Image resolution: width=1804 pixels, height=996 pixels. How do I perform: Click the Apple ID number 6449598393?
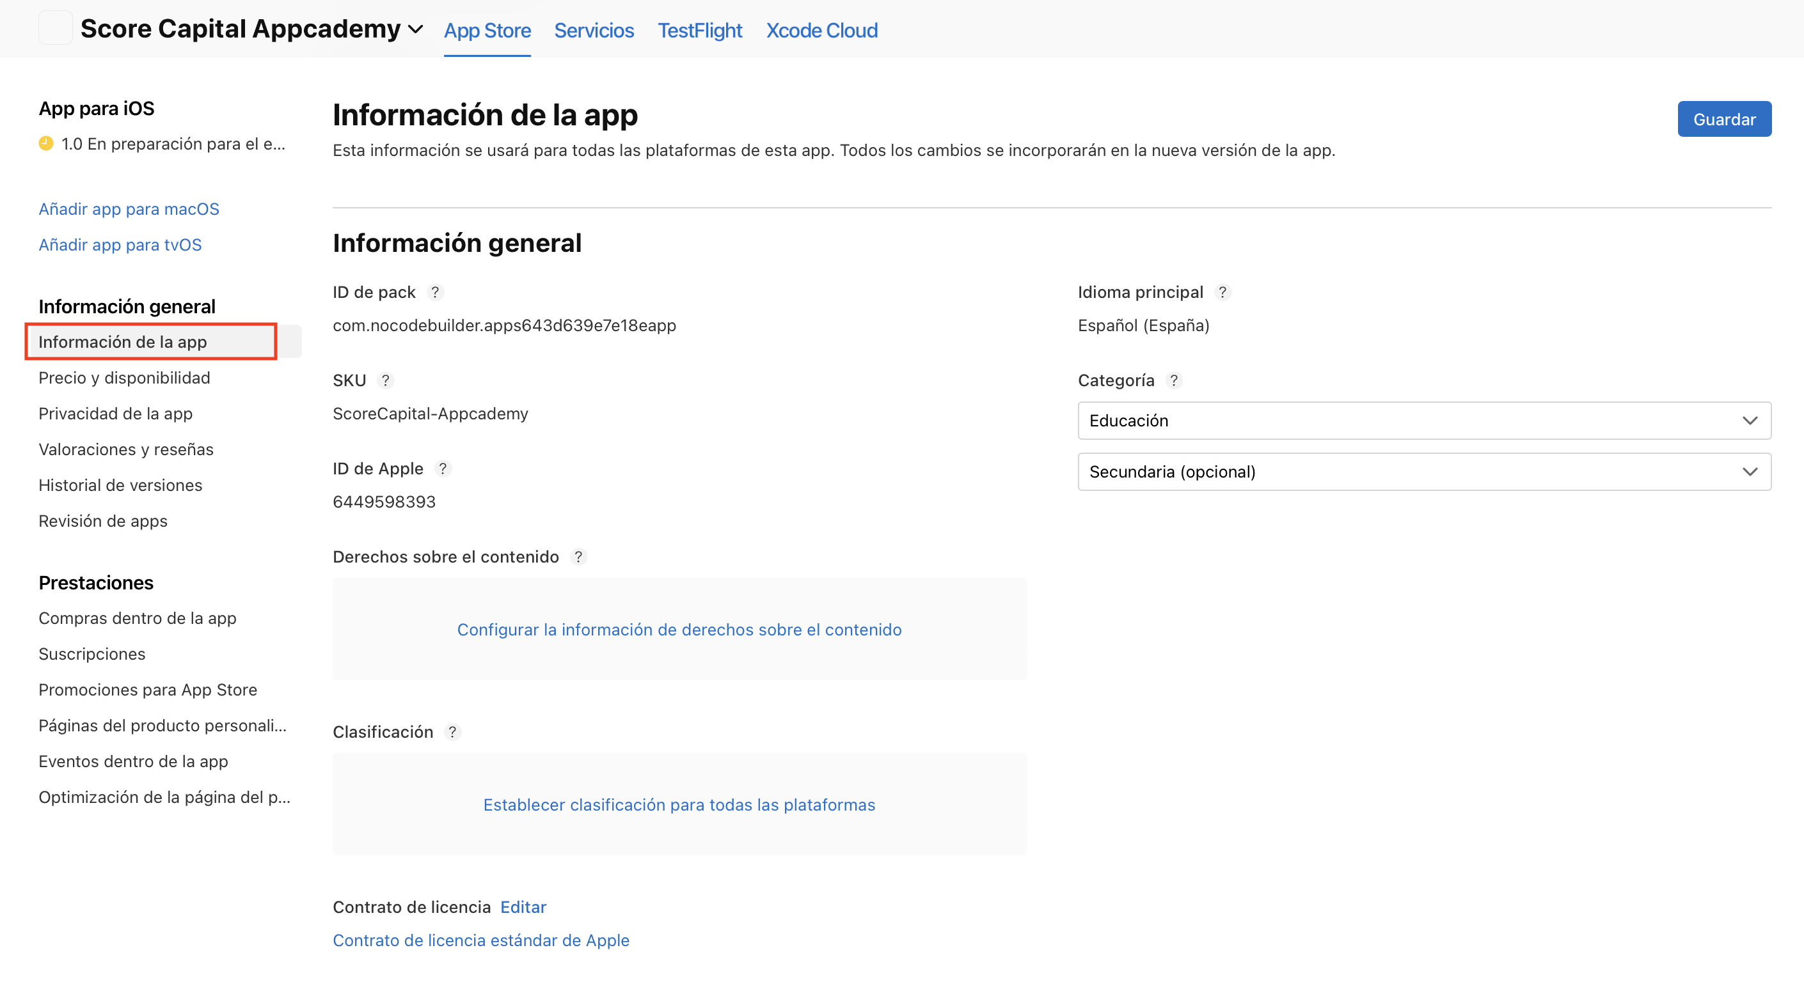tap(384, 502)
